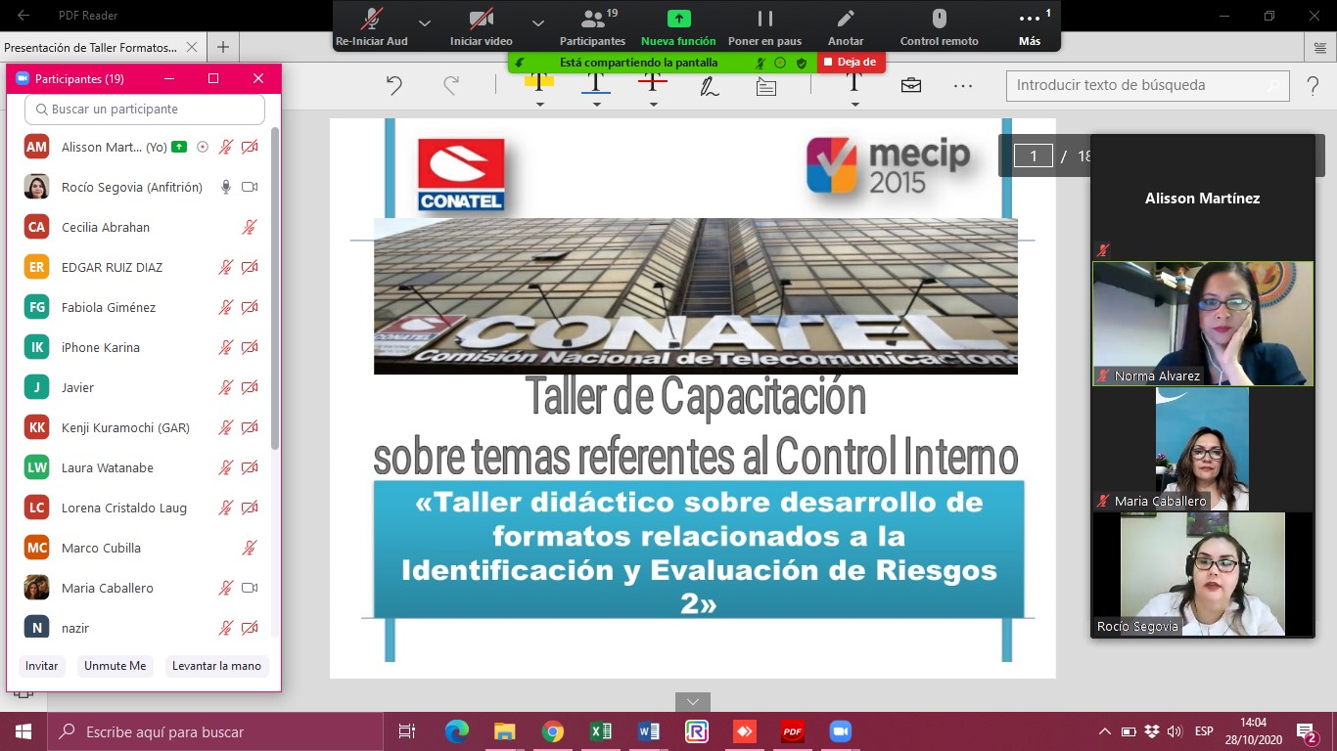Open dropdown under highlight text tool
1337x751 pixels.
tap(539, 104)
